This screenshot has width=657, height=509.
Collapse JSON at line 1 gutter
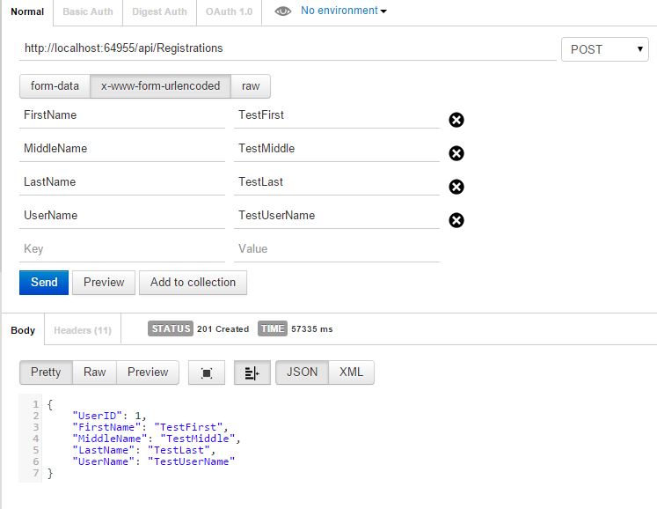[x=40, y=404]
